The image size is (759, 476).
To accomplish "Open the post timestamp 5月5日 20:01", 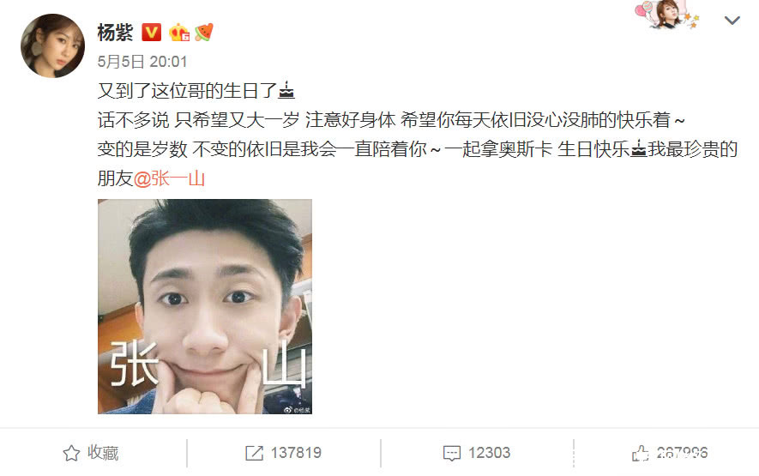I will click(x=142, y=62).
